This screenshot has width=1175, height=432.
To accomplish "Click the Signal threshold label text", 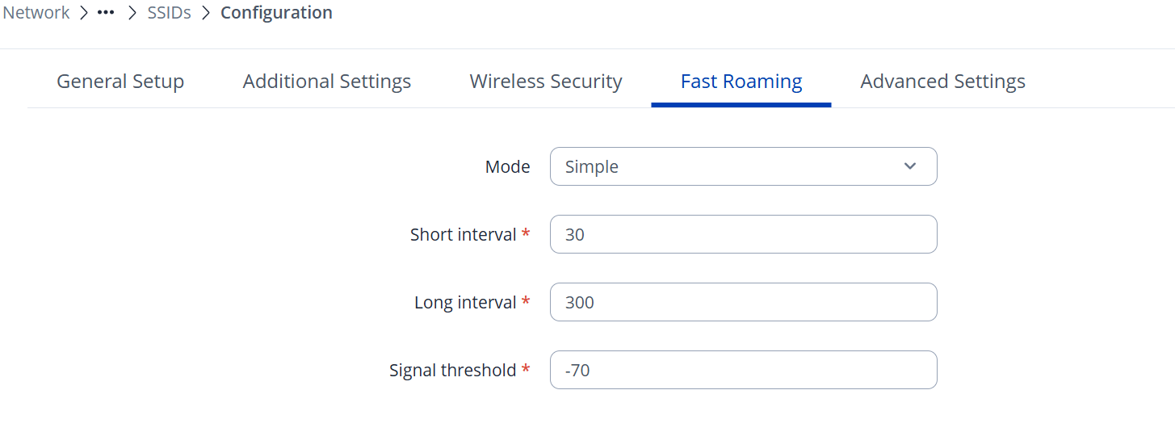I will pos(452,371).
